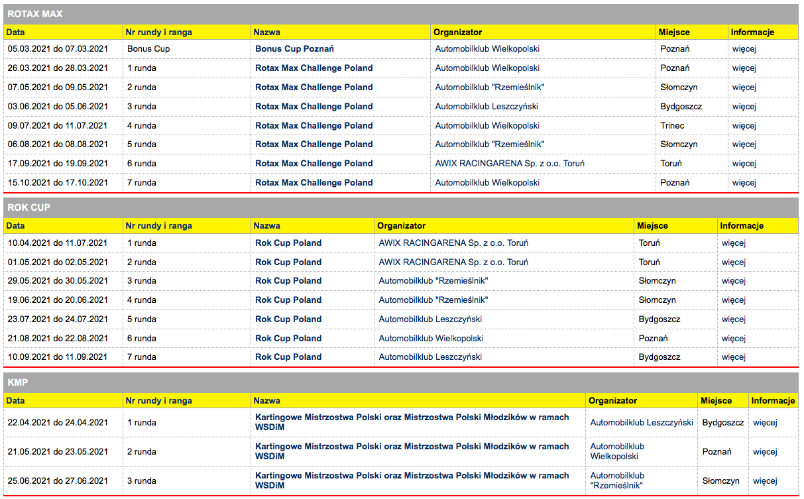
Task: Click "Bydgoszcz" place in KMP table
Action: click(x=723, y=423)
